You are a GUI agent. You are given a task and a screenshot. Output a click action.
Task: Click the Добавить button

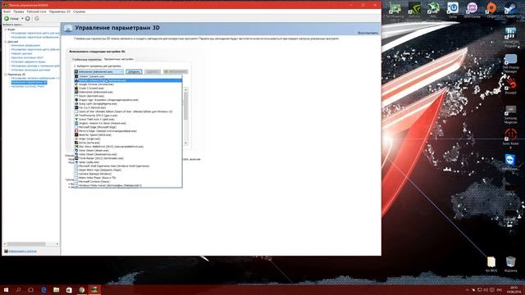coord(134,71)
